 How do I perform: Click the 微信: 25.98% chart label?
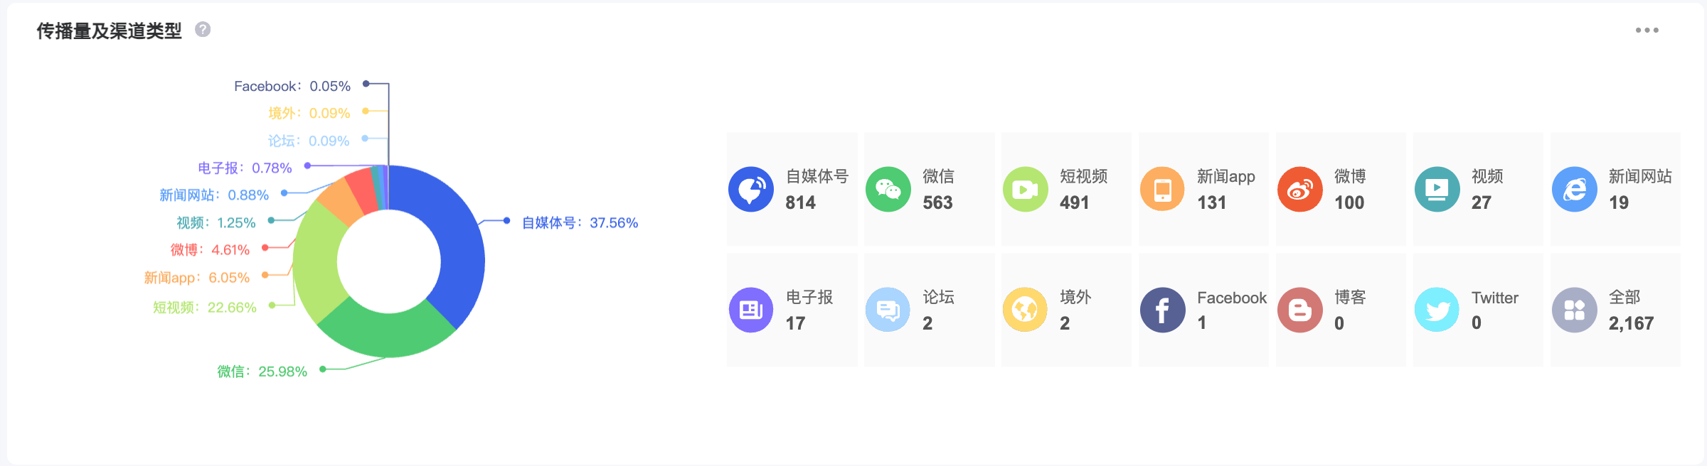(262, 371)
